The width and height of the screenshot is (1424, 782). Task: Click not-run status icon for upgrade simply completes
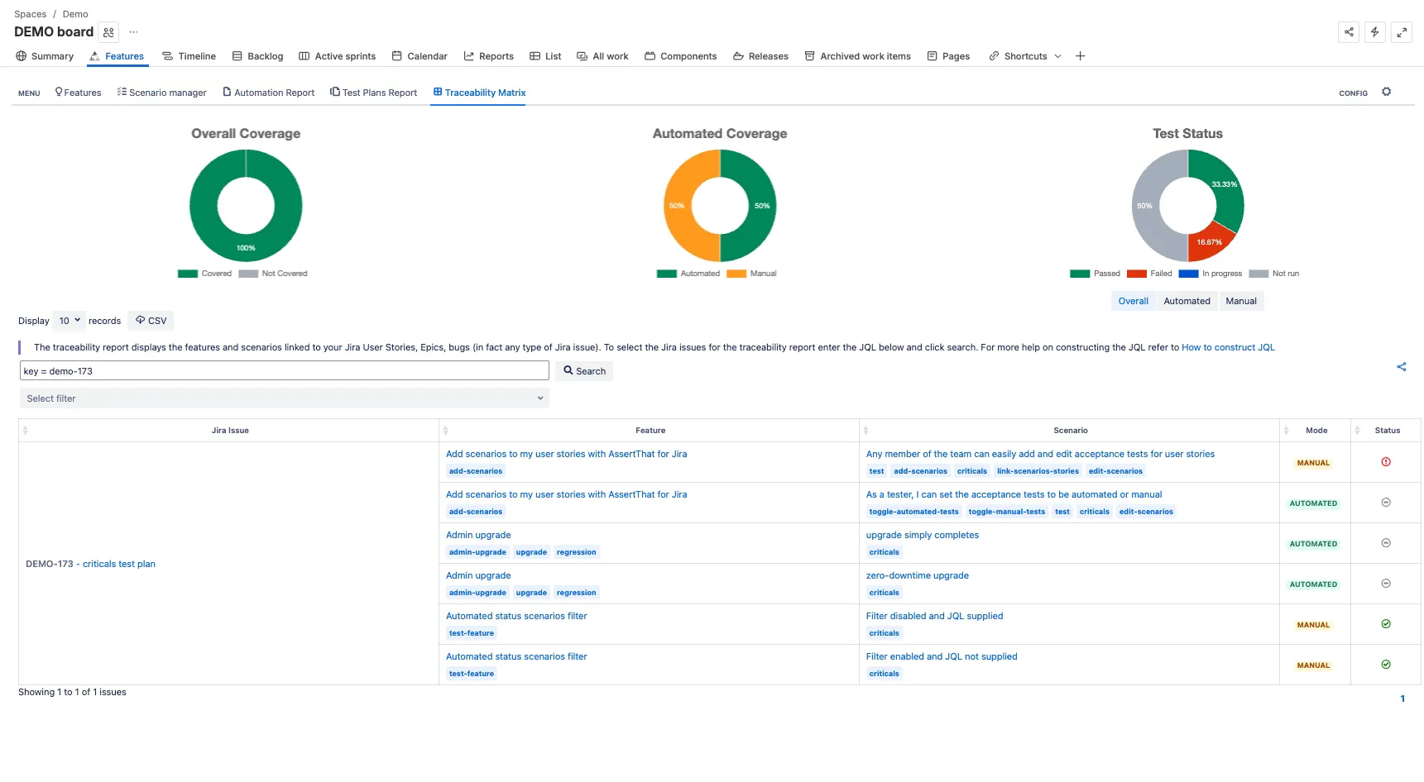coord(1386,543)
